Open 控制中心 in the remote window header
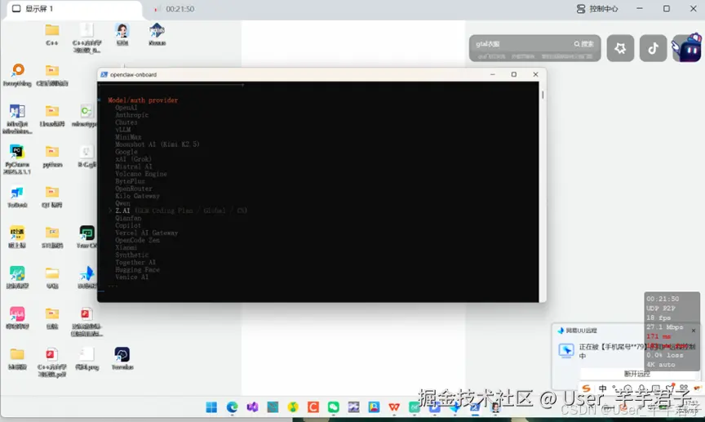705x422 pixels. [597, 8]
